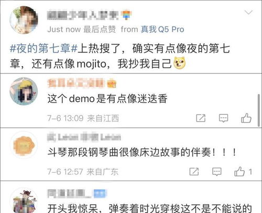Click the doge emoji in the post

(x=179, y=63)
